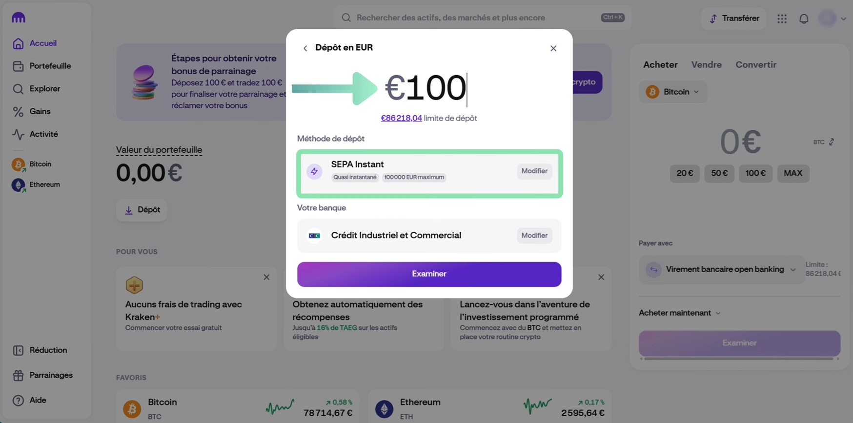Switch to the Convertir tab
Screen dimensions: 853x423
tap(755, 64)
